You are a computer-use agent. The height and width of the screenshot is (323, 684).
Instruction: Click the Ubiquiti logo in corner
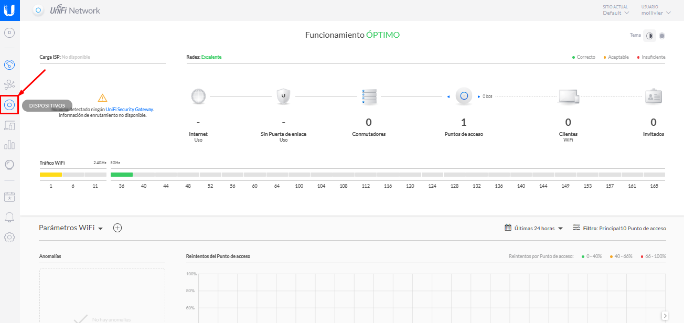9,10
